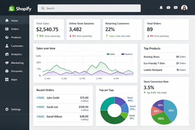195x130 pixels.
Task: Click the blue 35% pie slice
Action: pyautogui.click(x=171, y=110)
